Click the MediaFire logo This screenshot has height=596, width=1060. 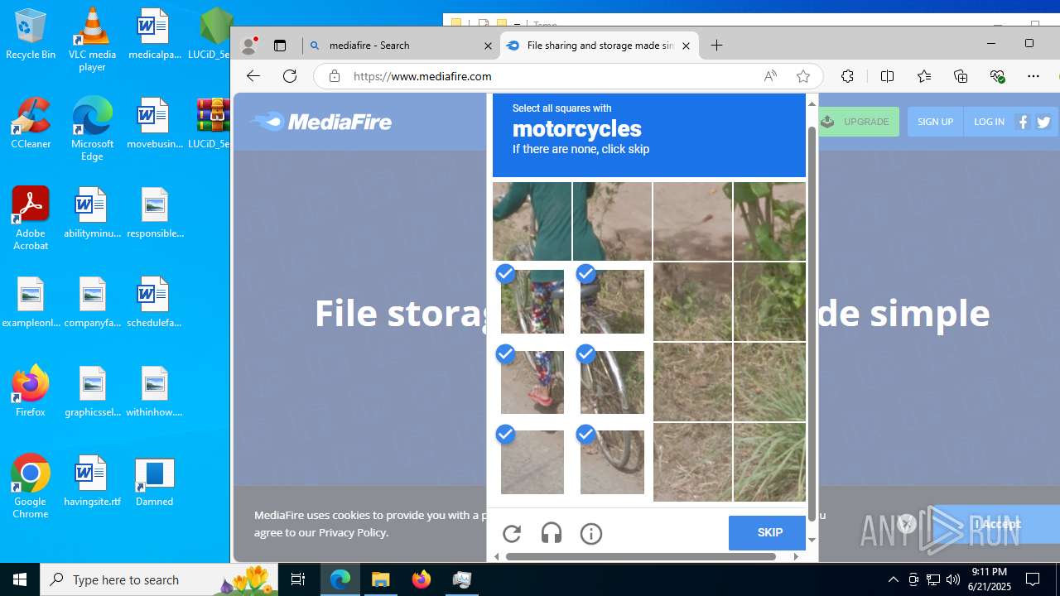(x=320, y=122)
